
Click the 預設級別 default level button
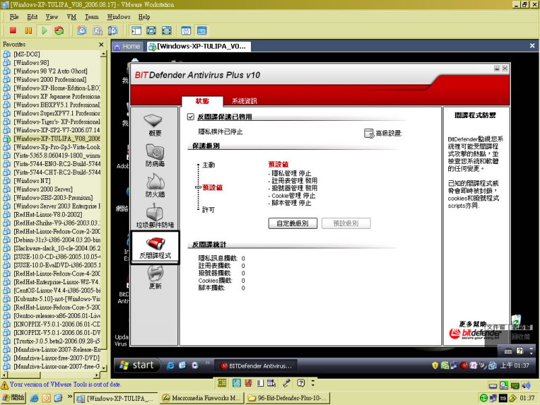pyautogui.click(x=346, y=223)
